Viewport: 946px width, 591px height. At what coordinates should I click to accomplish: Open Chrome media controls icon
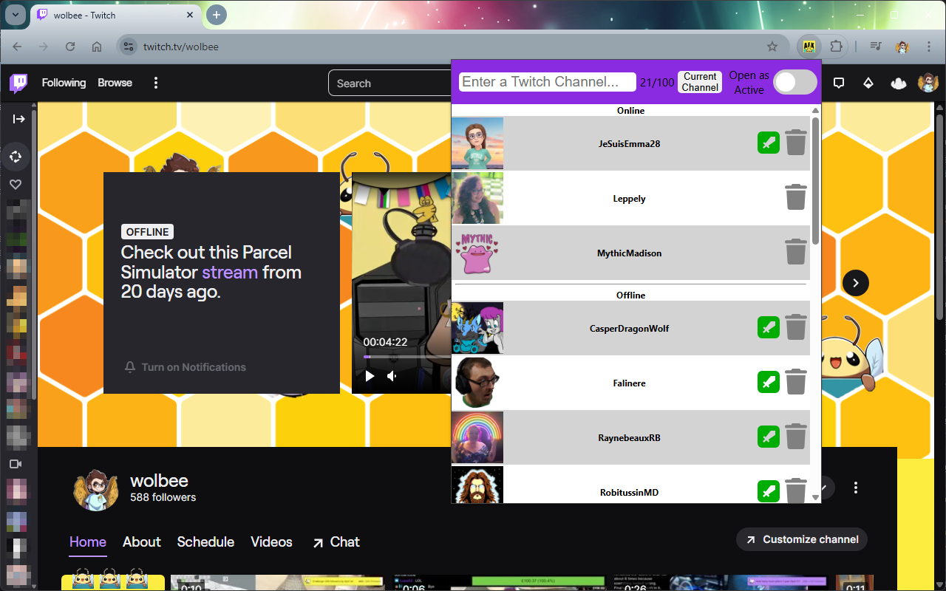(x=876, y=47)
